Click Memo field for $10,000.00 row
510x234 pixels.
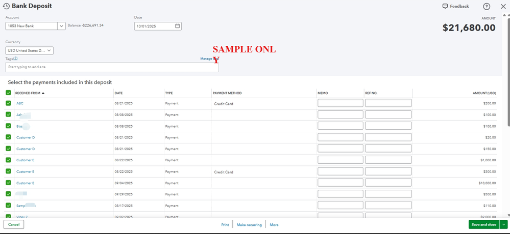click(x=340, y=183)
